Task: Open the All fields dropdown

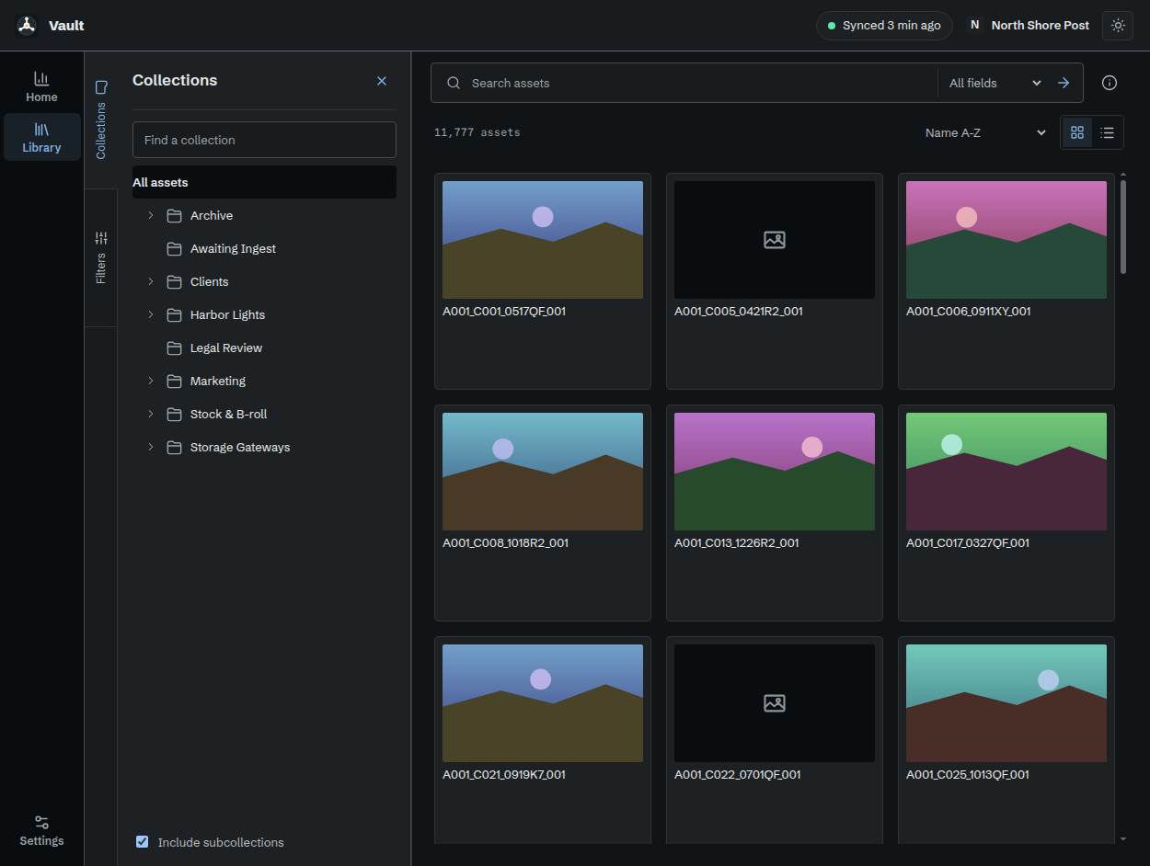Action: pos(995,83)
